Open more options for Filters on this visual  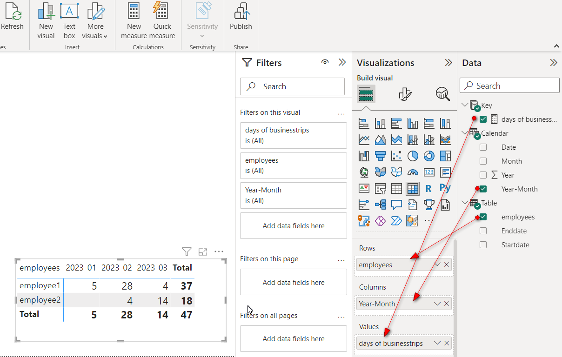[341, 113]
